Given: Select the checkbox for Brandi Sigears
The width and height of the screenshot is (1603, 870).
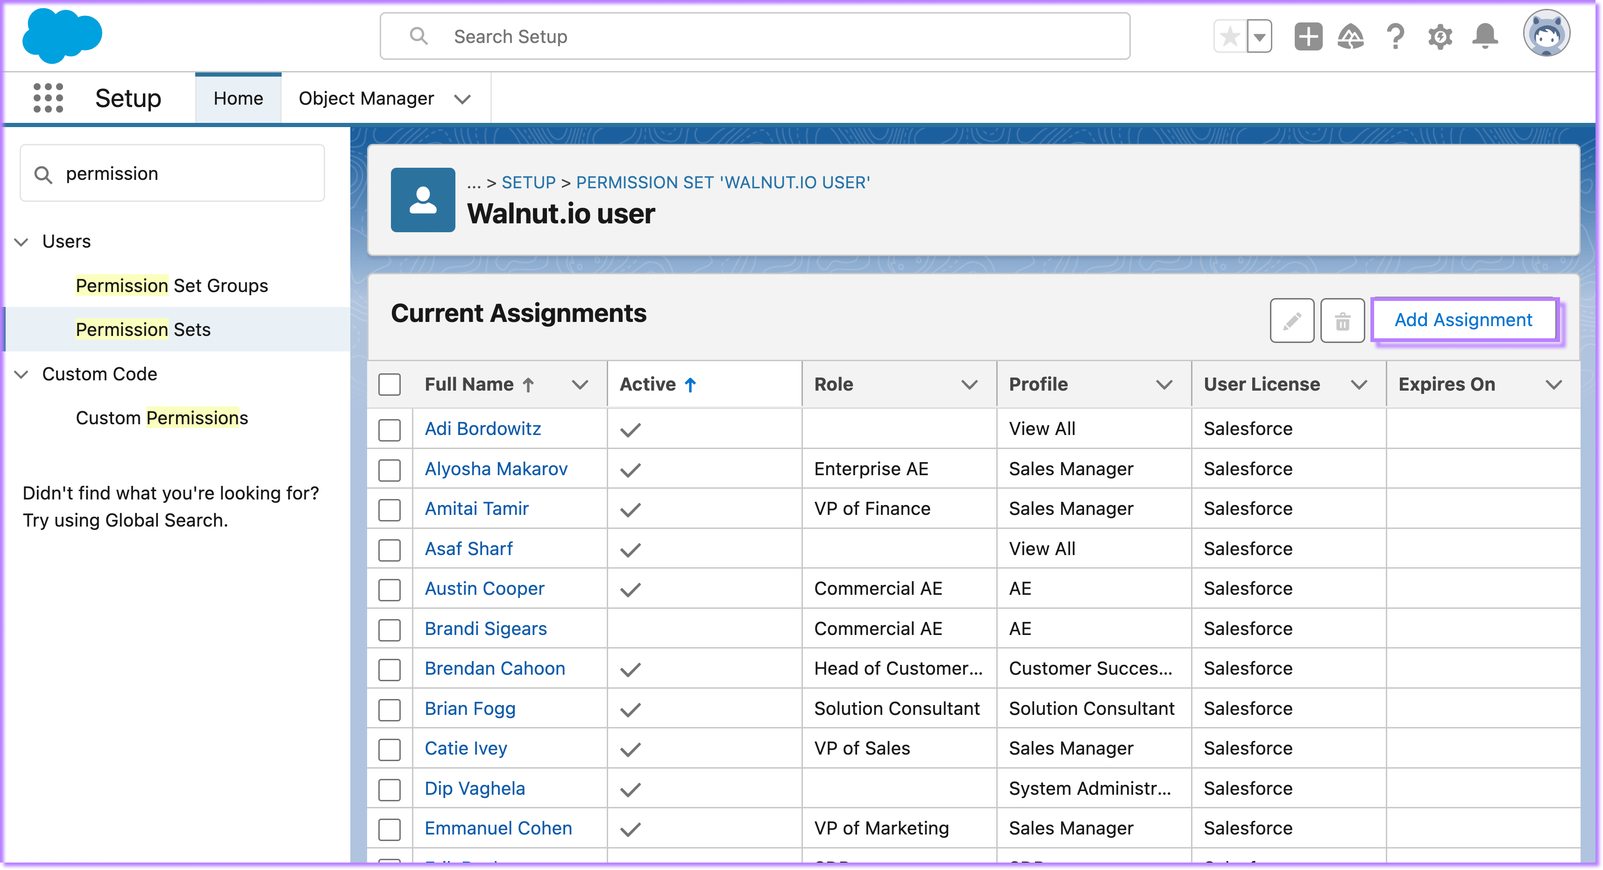Looking at the screenshot, I should [390, 629].
